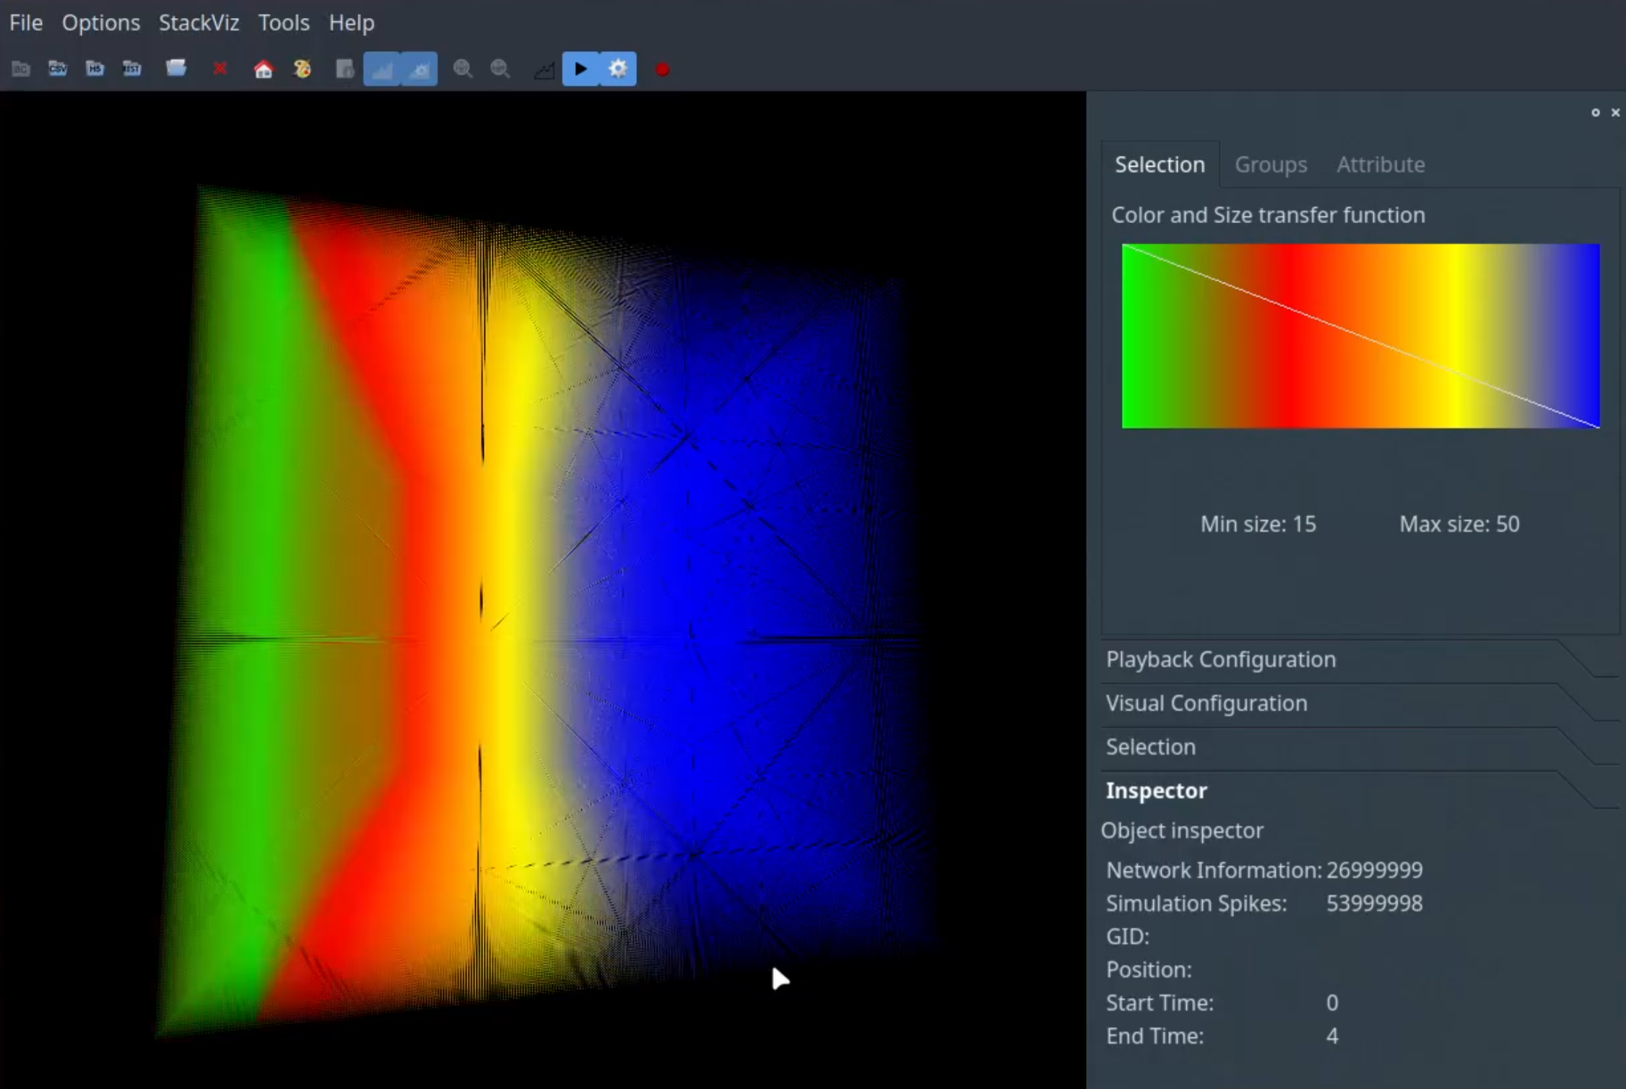The width and height of the screenshot is (1626, 1089).
Task: Click the Color and Size transfer gradient
Action: tap(1360, 335)
